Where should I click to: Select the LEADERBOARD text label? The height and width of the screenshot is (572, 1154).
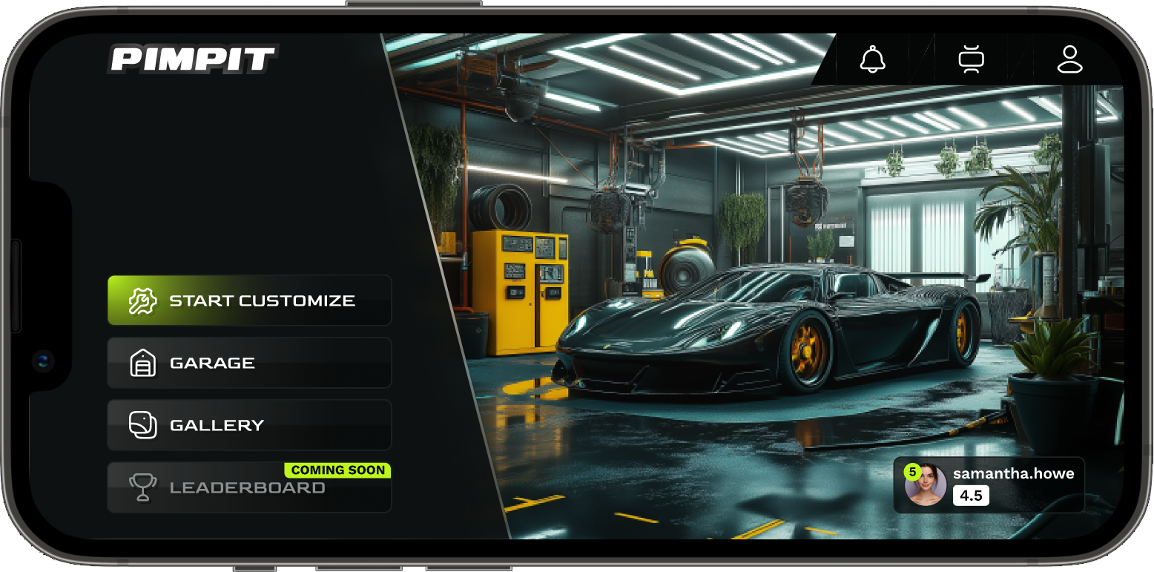247,488
